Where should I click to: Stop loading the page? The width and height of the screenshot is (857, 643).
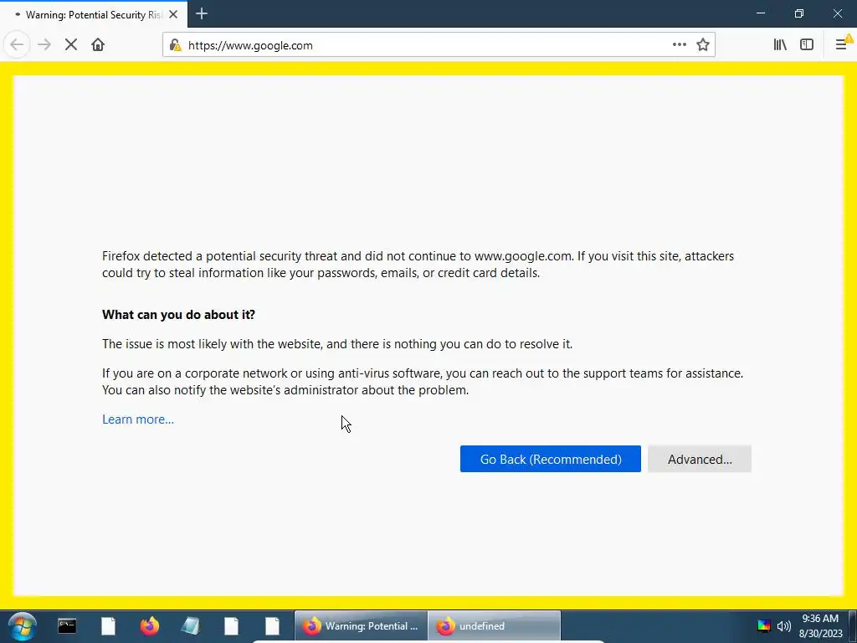(x=71, y=45)
